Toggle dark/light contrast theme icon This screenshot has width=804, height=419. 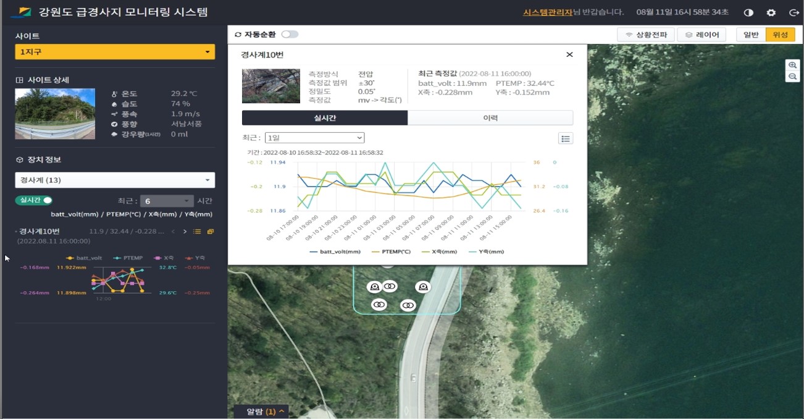point(748,12)
